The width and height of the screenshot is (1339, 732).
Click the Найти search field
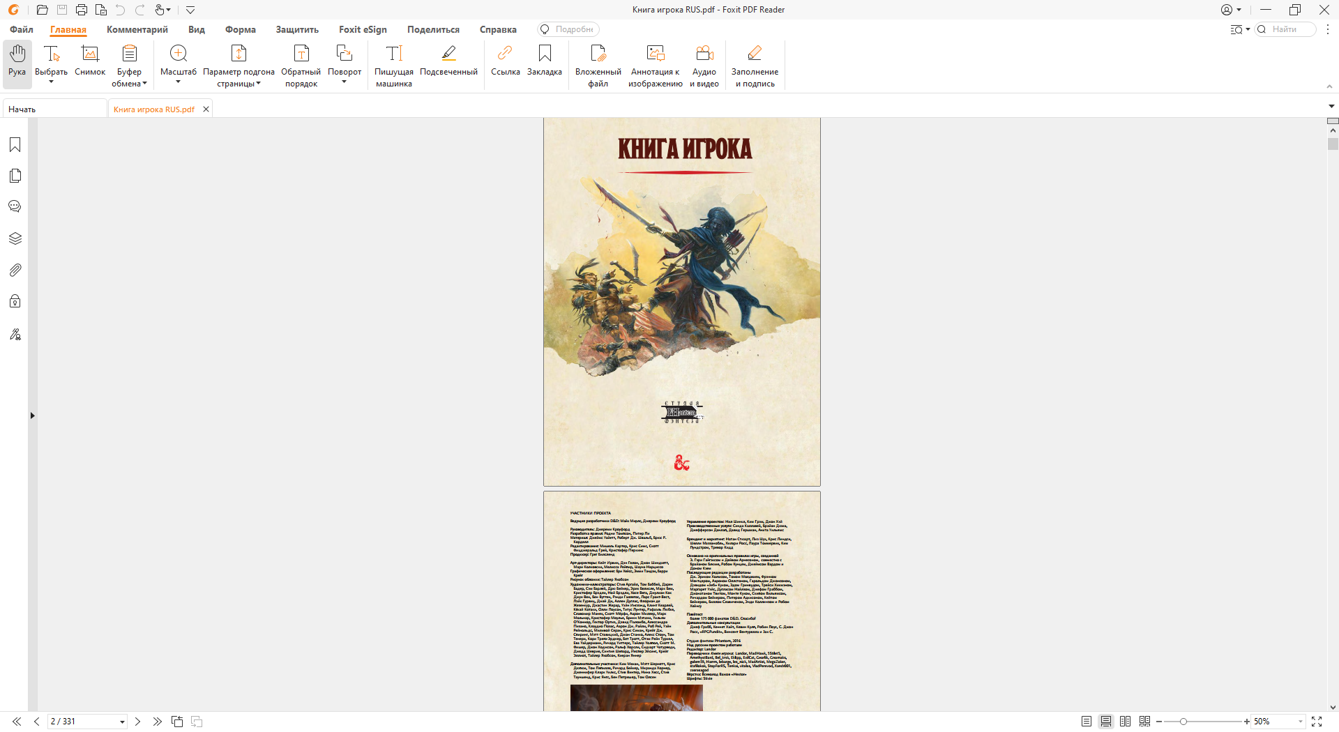[x=1285, y=29]
